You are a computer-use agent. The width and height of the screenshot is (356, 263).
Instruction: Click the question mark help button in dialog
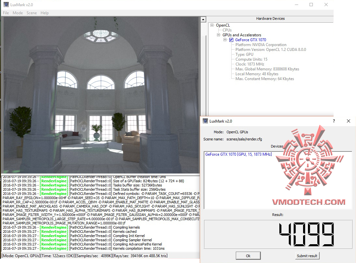334,121
